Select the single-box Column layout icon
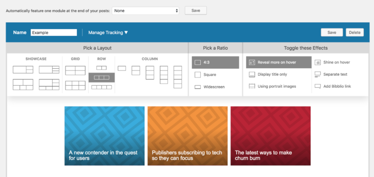Viewport: 374px width, 177px height. pyautogui.click(x=122, y=68)
